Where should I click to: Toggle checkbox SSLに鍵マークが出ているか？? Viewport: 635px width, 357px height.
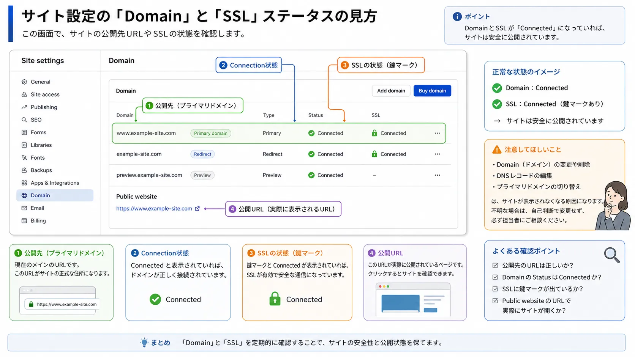[495, 289]
